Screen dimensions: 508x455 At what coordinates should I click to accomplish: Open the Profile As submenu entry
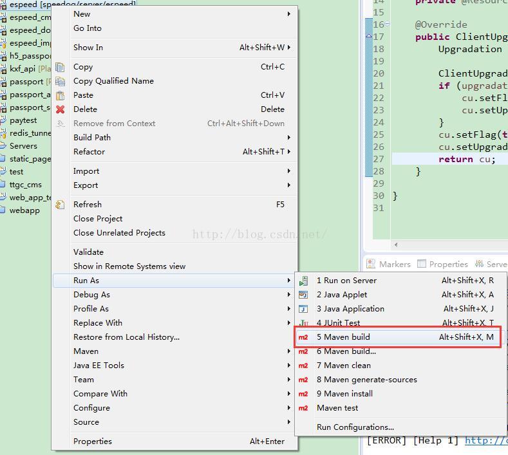(175, 309)
